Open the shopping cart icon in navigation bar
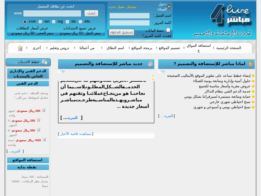This screenshot has width=261, height=196. 20,48
